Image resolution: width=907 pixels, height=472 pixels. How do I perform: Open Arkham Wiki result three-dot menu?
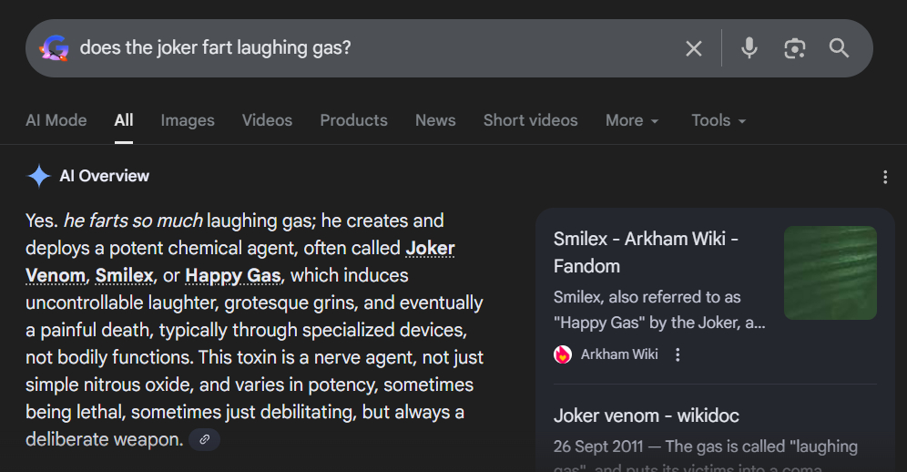(x=678, y=354)
